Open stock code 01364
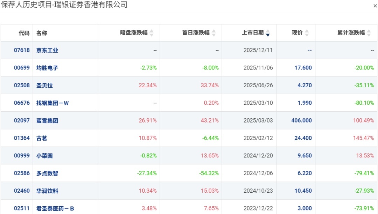The height and width of the screenshot is (214, 378). click(x=22, y=138)
